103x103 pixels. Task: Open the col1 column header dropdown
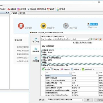(x=70, y=73)
